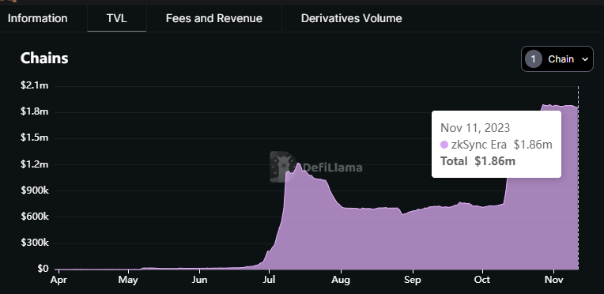The height and width of the screenshot is (294, 604).
Task: Click the chevron in the Chain dropdown
Action: [x=585, y=59]
